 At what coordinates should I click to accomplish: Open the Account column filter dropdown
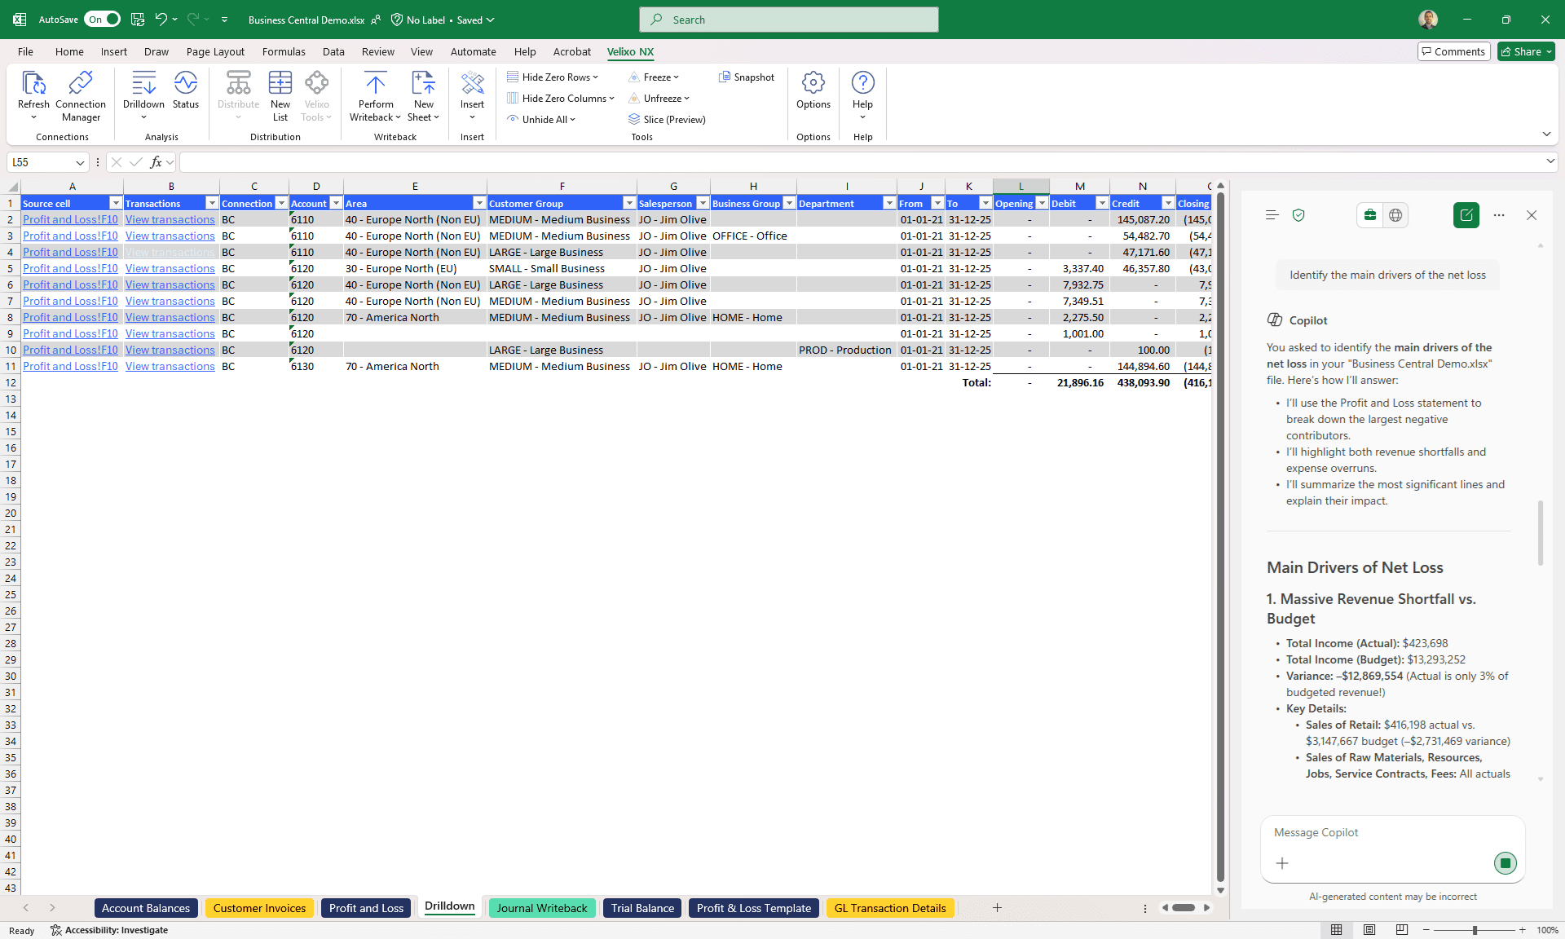point(336,204)
